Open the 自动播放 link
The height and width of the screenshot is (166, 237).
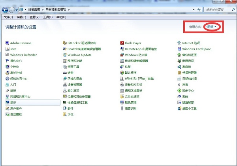click(x=16, y=114)
